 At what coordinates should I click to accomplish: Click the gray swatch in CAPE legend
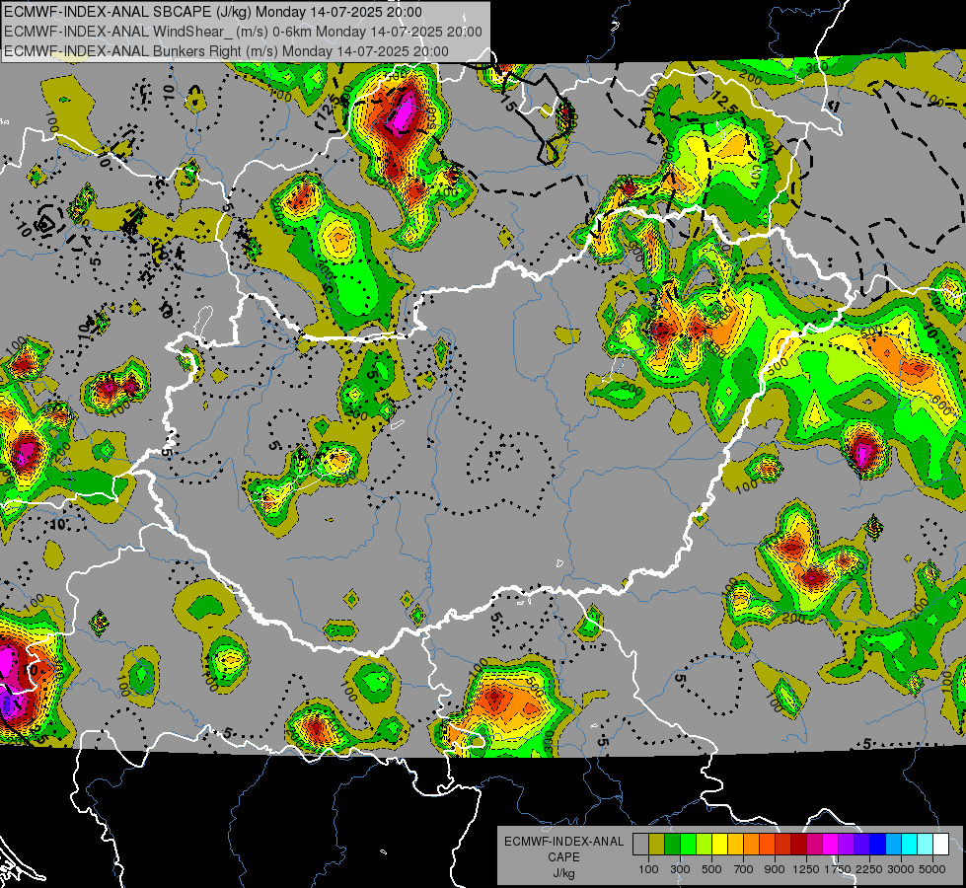[x=640, y=844]
